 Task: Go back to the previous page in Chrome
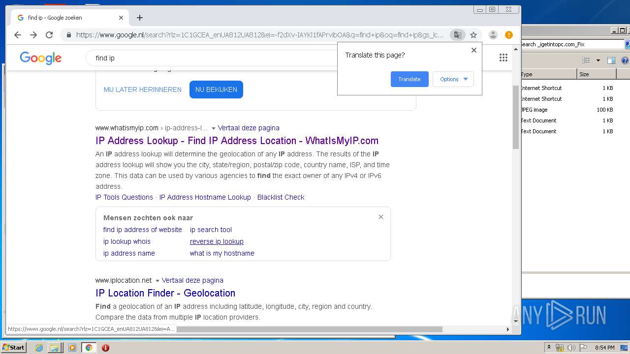click(x=18, y=35)
